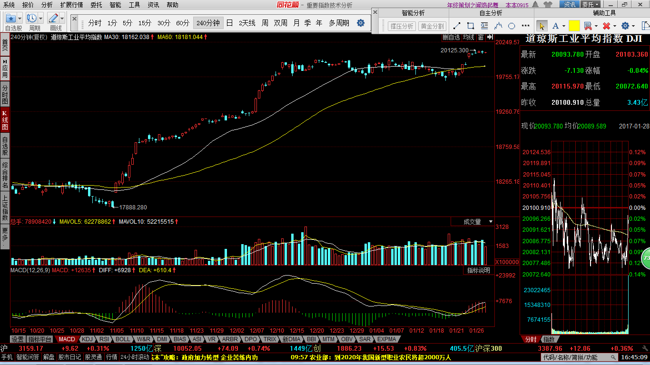650x365 pixels.
Task: Open period toolbar settings gear
Action: (x=361, y=23)
